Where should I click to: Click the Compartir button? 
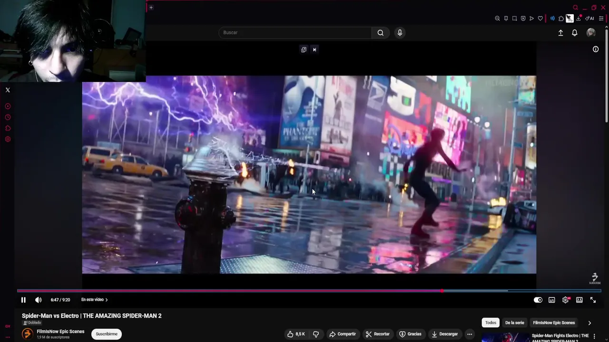(x=343, y=334)
